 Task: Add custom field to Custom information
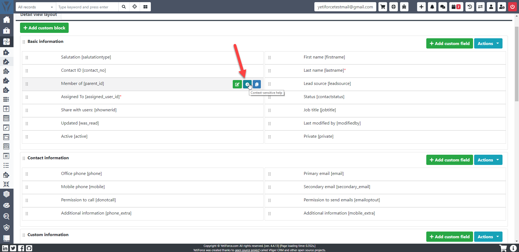(450, 237)
